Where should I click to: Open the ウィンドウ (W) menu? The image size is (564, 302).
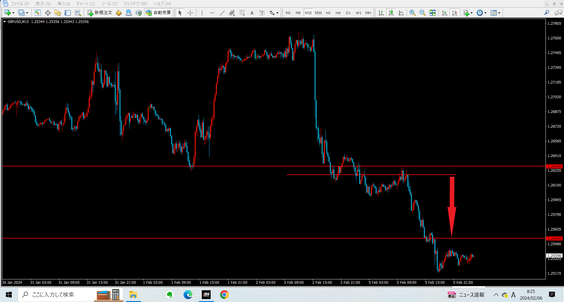point(135,4)
